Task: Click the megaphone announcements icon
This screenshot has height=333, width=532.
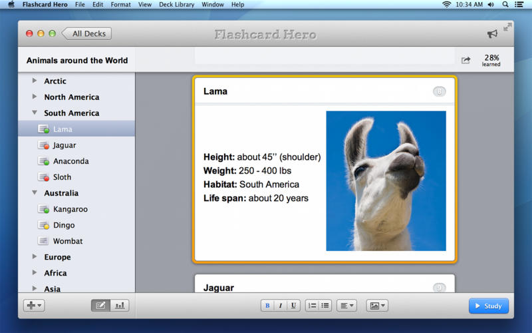Action: 492,34
